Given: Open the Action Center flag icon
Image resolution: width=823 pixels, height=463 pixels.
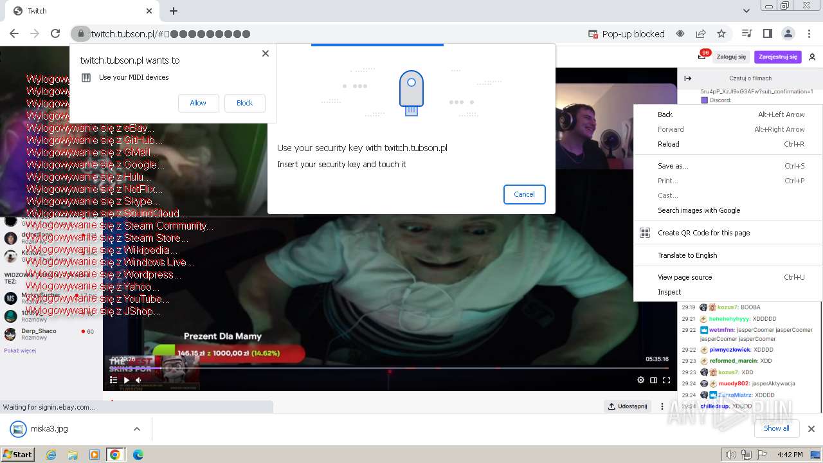Looking at the screenshot, I should pos(762,455).
